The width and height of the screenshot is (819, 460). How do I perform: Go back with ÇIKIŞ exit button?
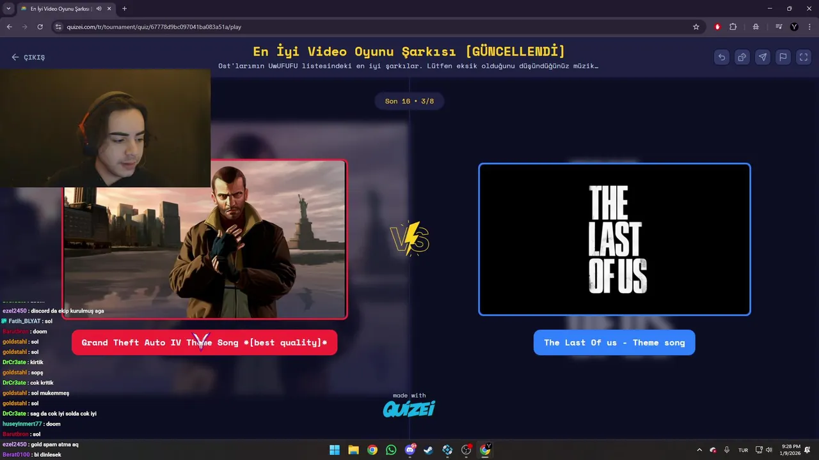point(28,57)
